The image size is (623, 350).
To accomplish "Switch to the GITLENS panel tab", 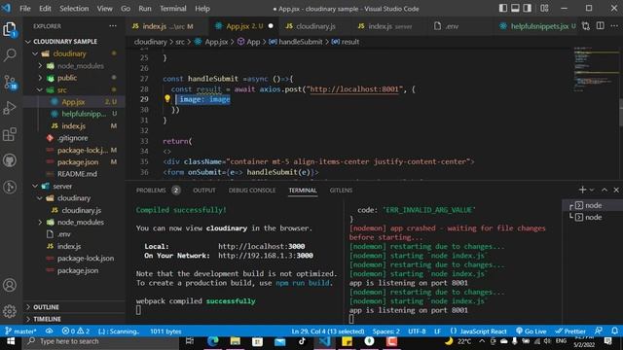I will tap(341, 191).
